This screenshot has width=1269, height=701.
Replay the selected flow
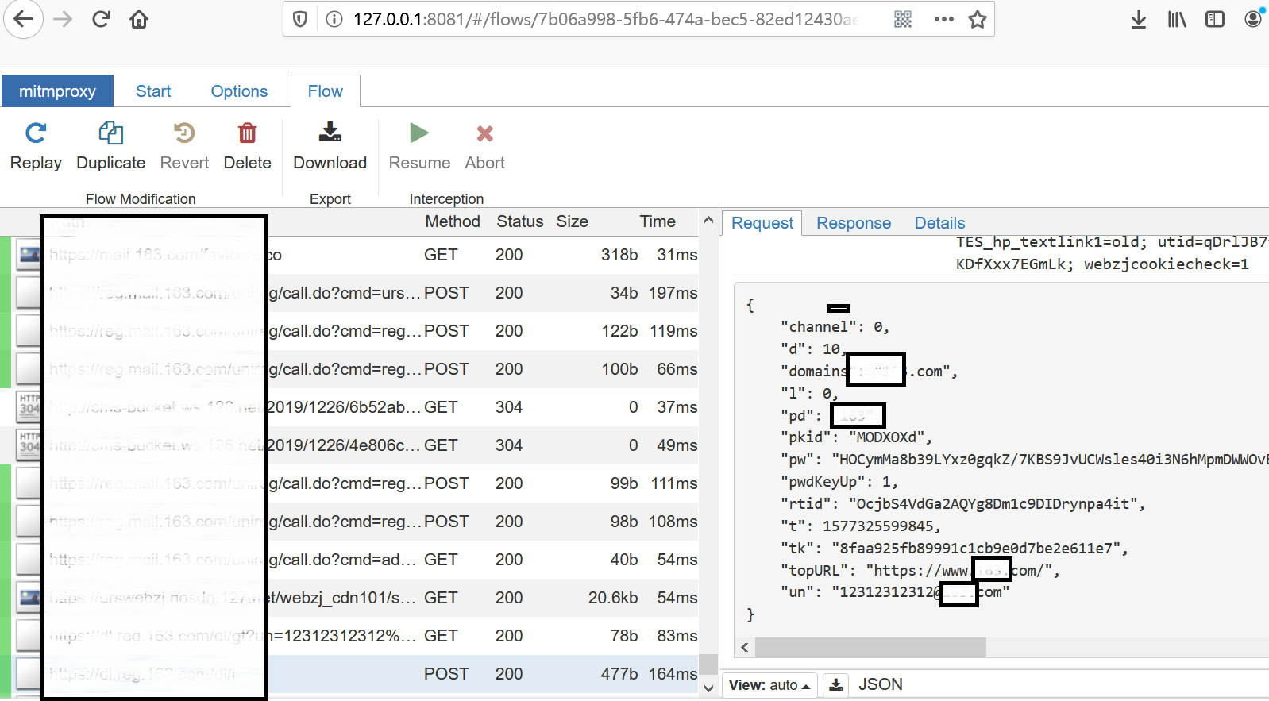point(36,146)
